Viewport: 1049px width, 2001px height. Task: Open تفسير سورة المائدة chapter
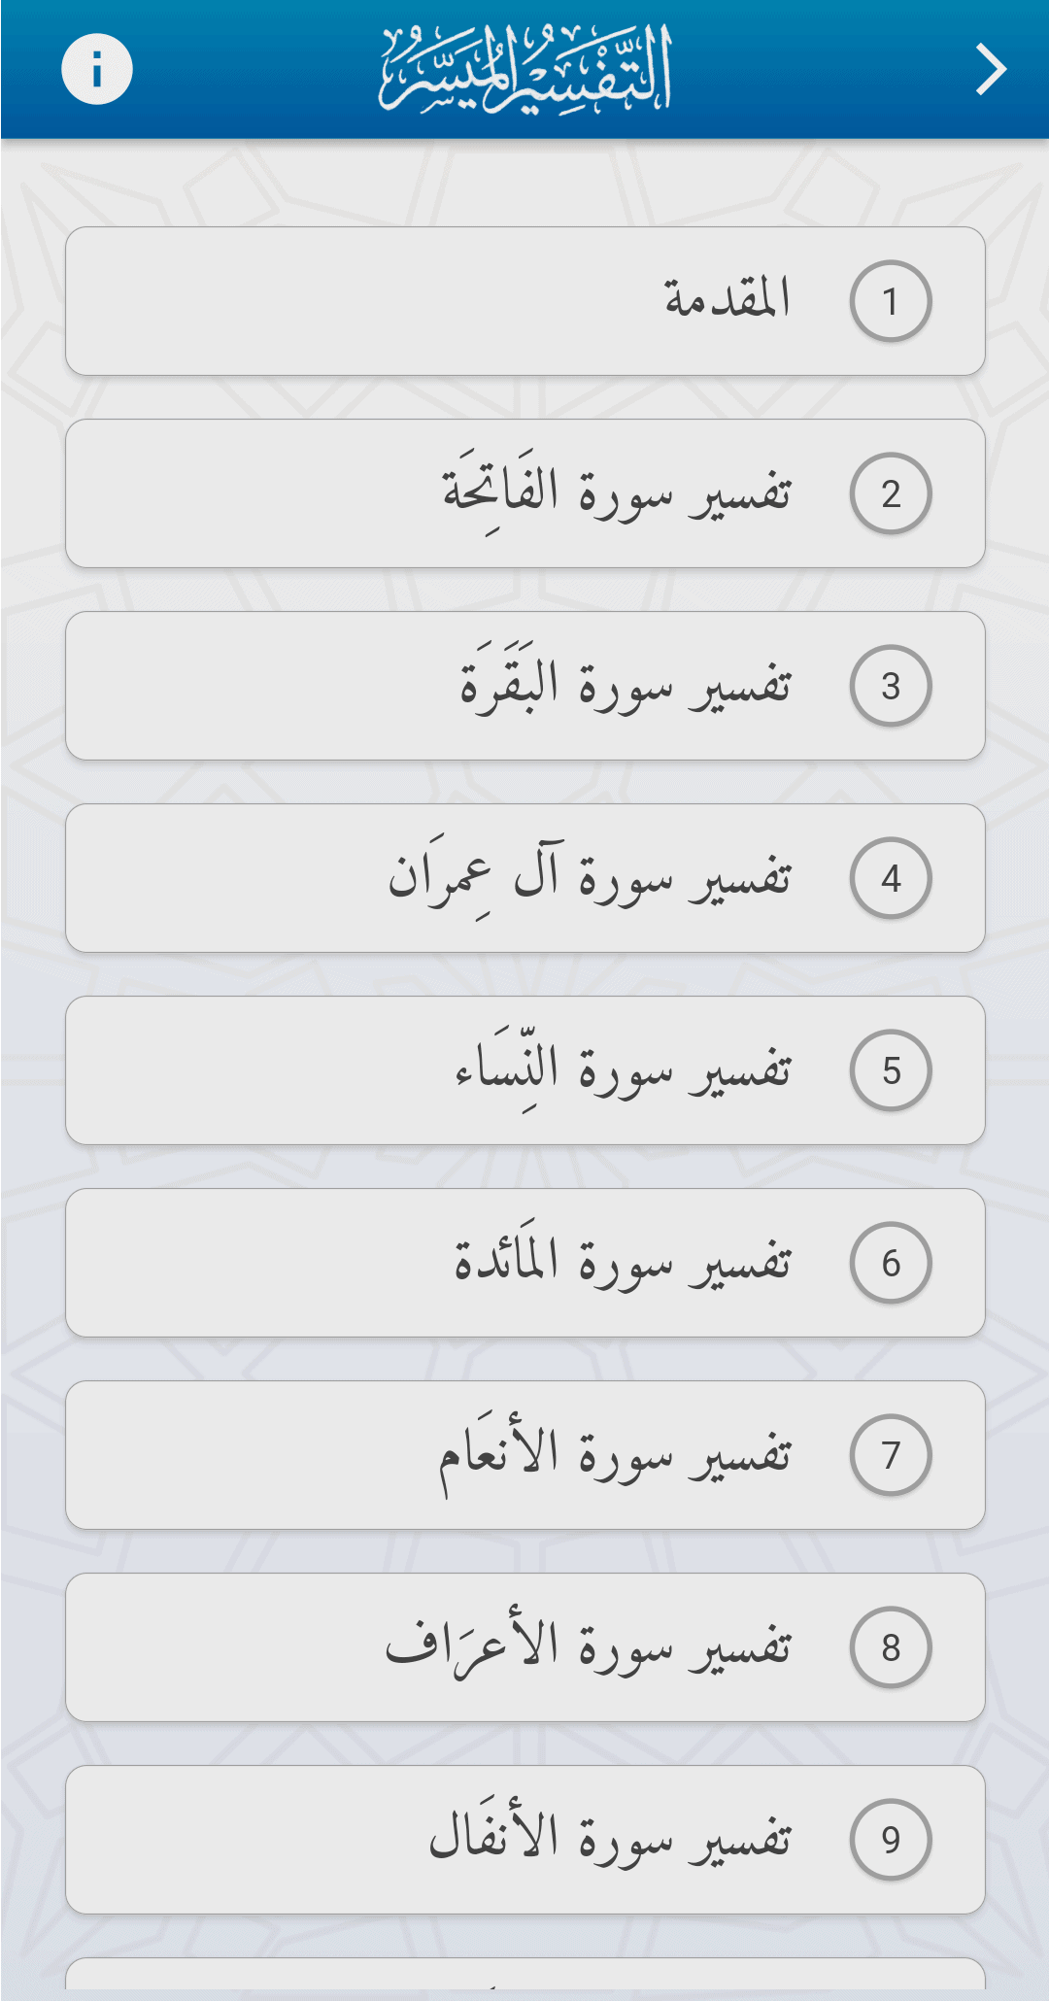click(524, 1263)
